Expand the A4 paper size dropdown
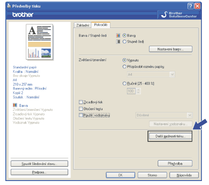The height and width of the screenshot is (185, 209). pyautogui.click(x=172, y=74)
